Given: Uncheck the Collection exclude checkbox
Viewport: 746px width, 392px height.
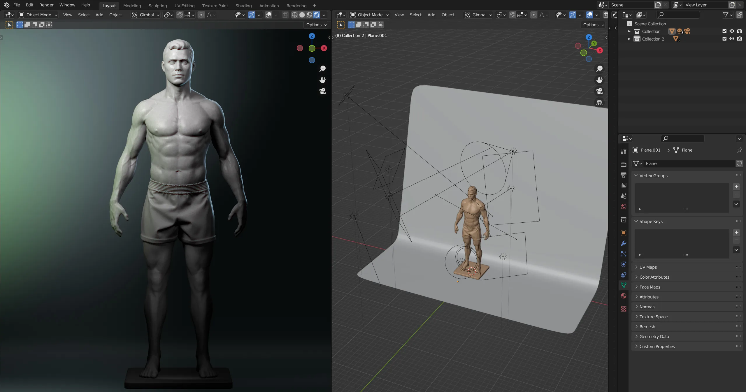Looking at the screenshot, I should pyautogui.click(x=724, y=31).
